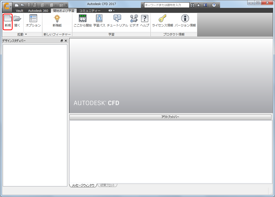Switch to the 収束プロット tab
The image size is (275, 197).
[x=107, y=185]
